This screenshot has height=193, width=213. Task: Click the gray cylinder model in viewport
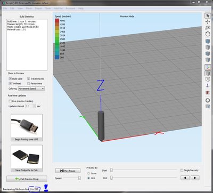coord(101,126)
